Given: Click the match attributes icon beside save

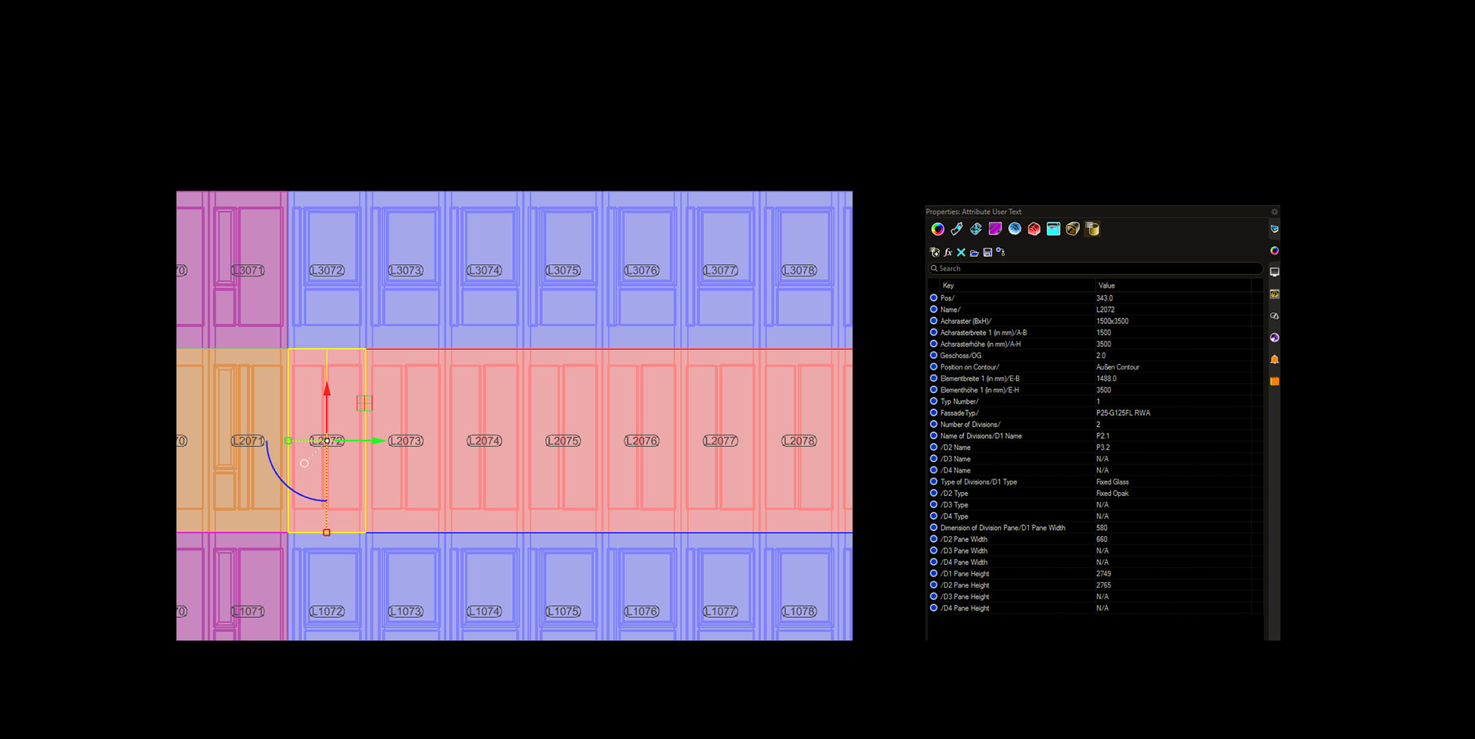Looking at the screenshot, I should [1000, 252].
